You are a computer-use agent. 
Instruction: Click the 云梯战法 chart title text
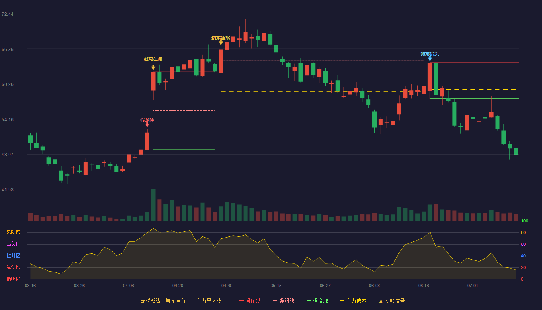click(x=150, y=301)
